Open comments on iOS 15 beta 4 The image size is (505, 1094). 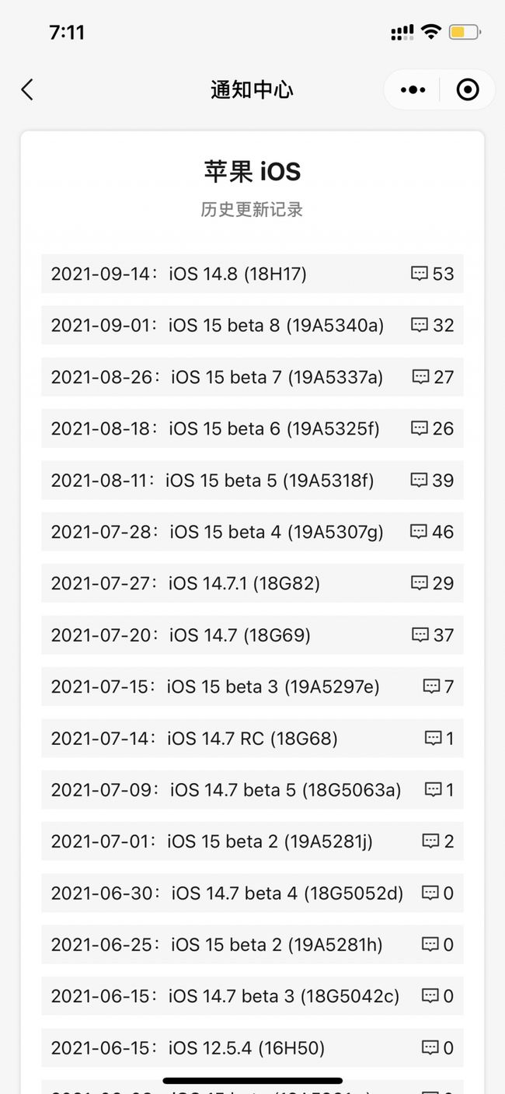[420, 532]
